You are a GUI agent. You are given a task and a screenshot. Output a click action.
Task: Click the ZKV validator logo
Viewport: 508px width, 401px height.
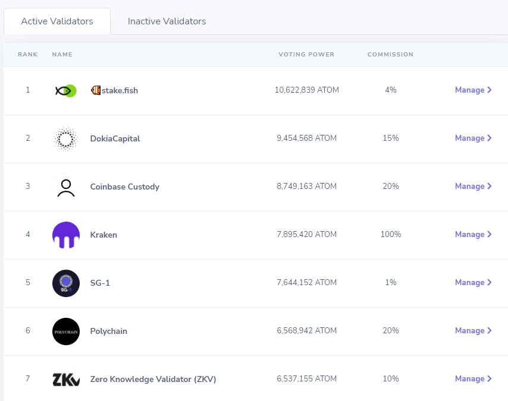coord(65,379)
